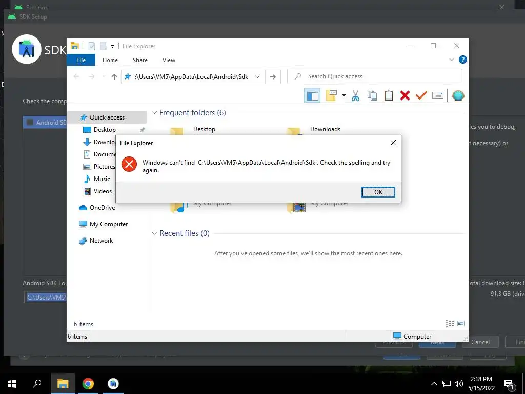The image size is (525, 394).
Task: Close the File Explorer error dialog
Action: click(393, 143)
